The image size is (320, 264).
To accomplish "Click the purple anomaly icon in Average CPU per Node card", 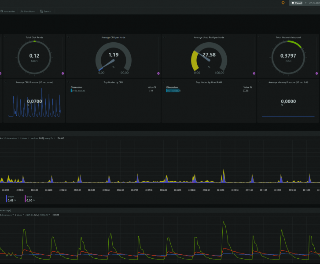I will click(158, 73).
